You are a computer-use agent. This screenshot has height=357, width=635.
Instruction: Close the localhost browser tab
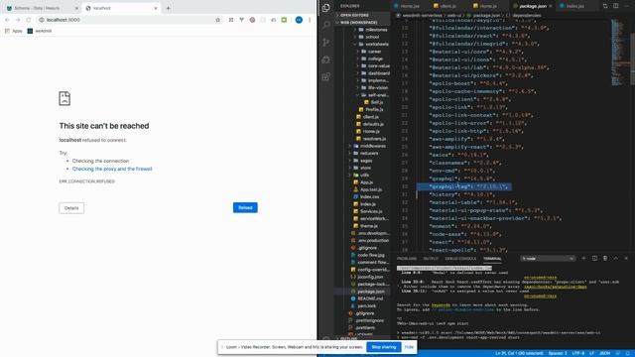click(x=156, y=8)
